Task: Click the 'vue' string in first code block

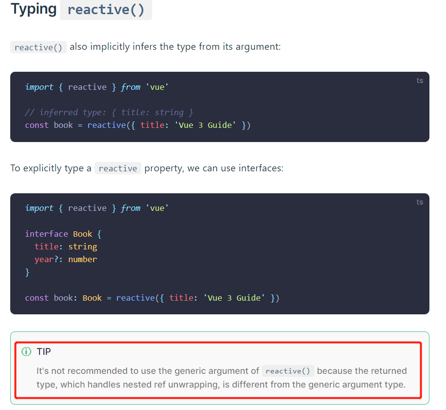Action: tap(157, 87)
